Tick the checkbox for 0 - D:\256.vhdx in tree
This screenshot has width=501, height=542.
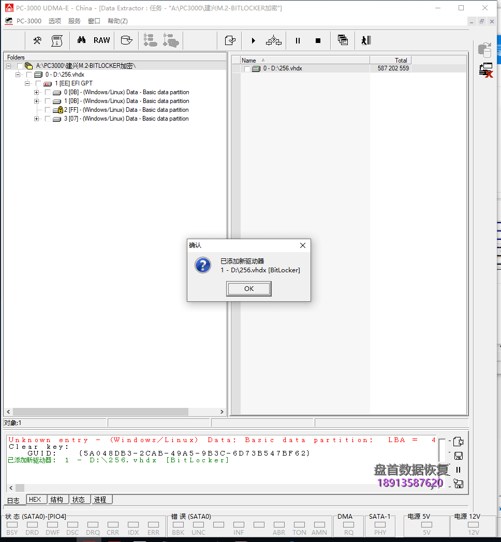[x=29, y=75]
